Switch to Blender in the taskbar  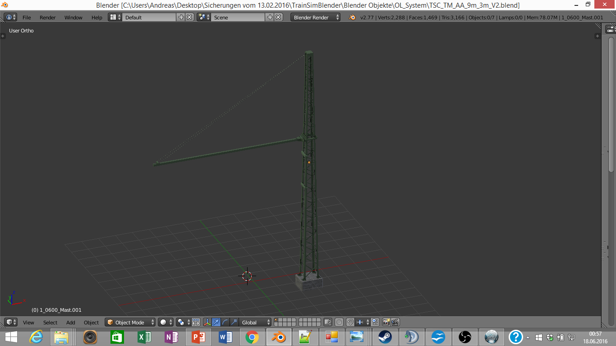[x=279, y=337]
